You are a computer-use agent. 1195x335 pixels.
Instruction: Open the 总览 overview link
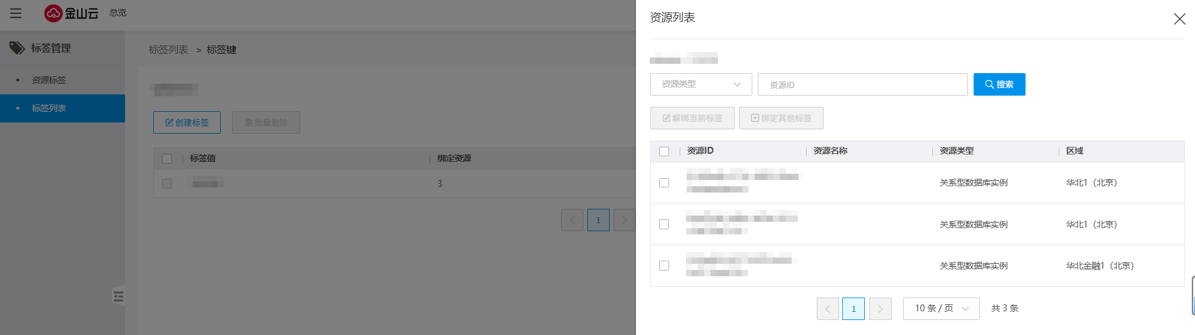point(118,12)
